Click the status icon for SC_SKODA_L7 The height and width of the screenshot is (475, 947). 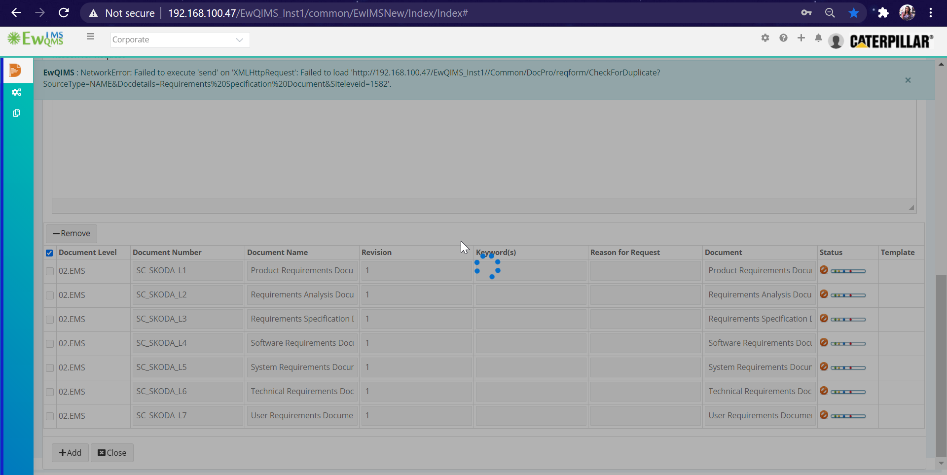[x=824, y=415]
